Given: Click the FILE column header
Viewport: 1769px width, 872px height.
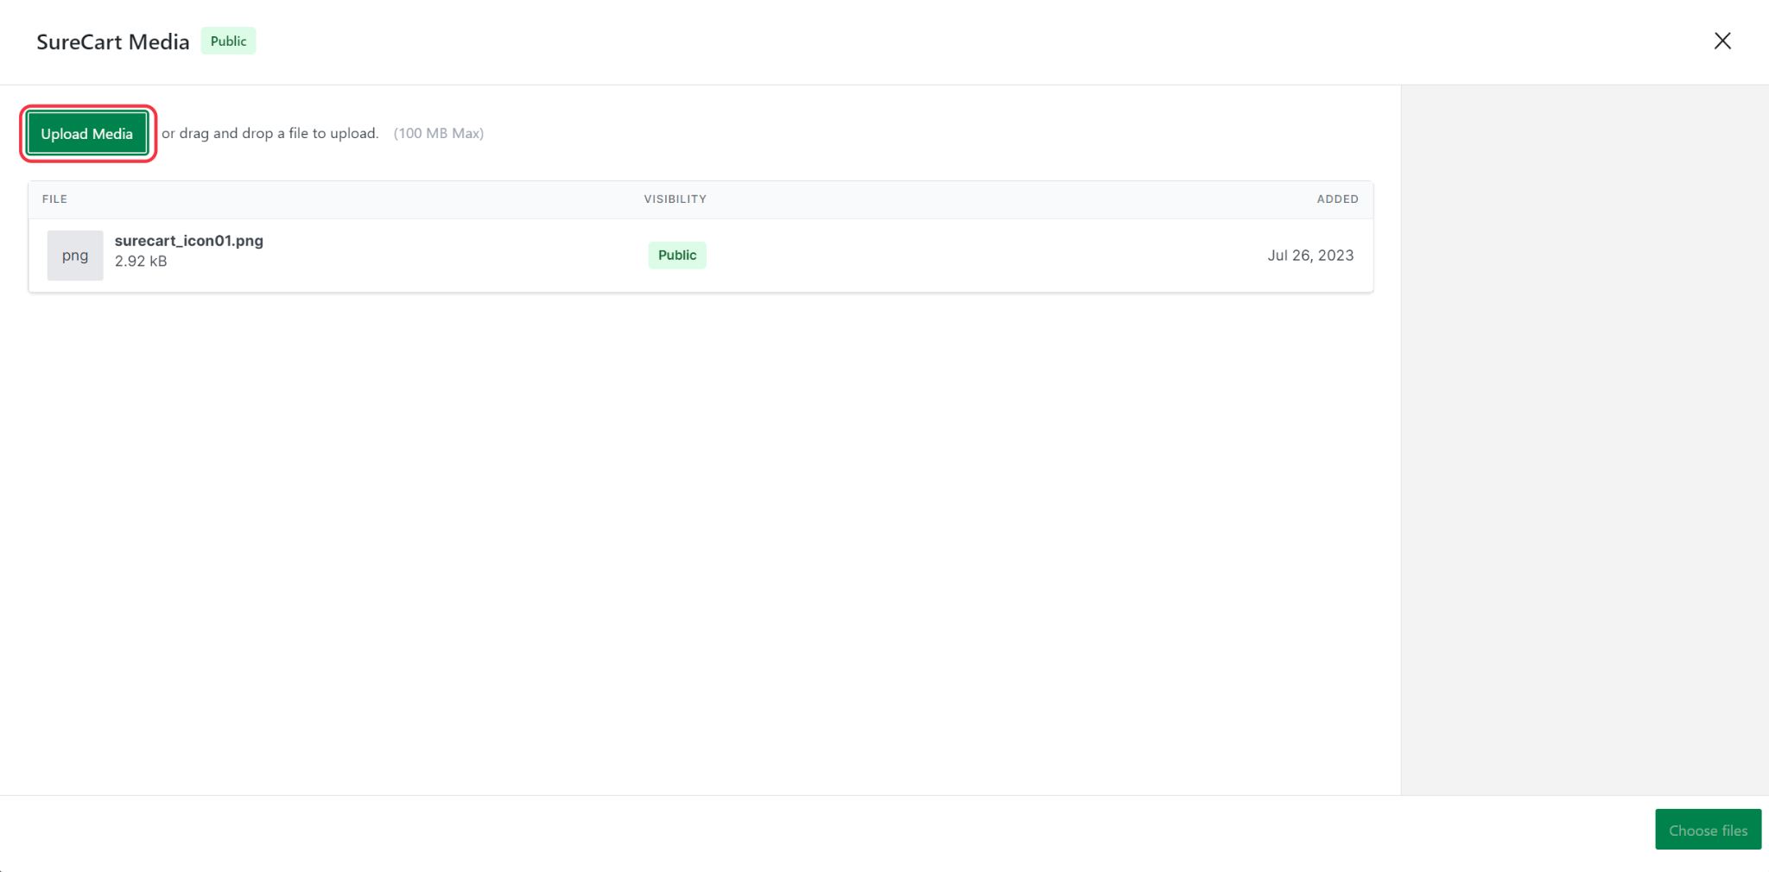Looking at the screenshot, I should pyautogui.click(x=54, y=199).
